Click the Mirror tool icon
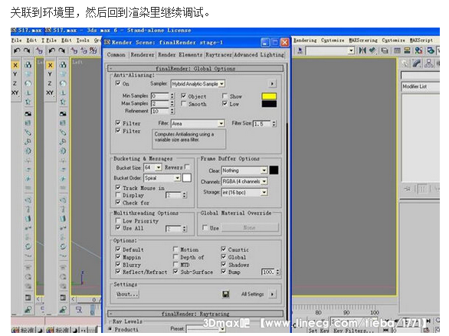Image resolution: width=449 pixels, height=336 pixels. [x=362, y=51]
